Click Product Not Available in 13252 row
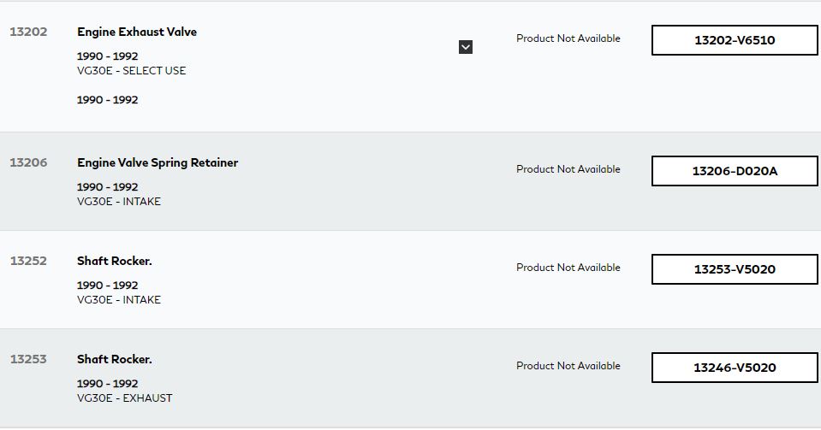Screen dimensions: 821x430 pyautogui.click(x=568, y=268)
